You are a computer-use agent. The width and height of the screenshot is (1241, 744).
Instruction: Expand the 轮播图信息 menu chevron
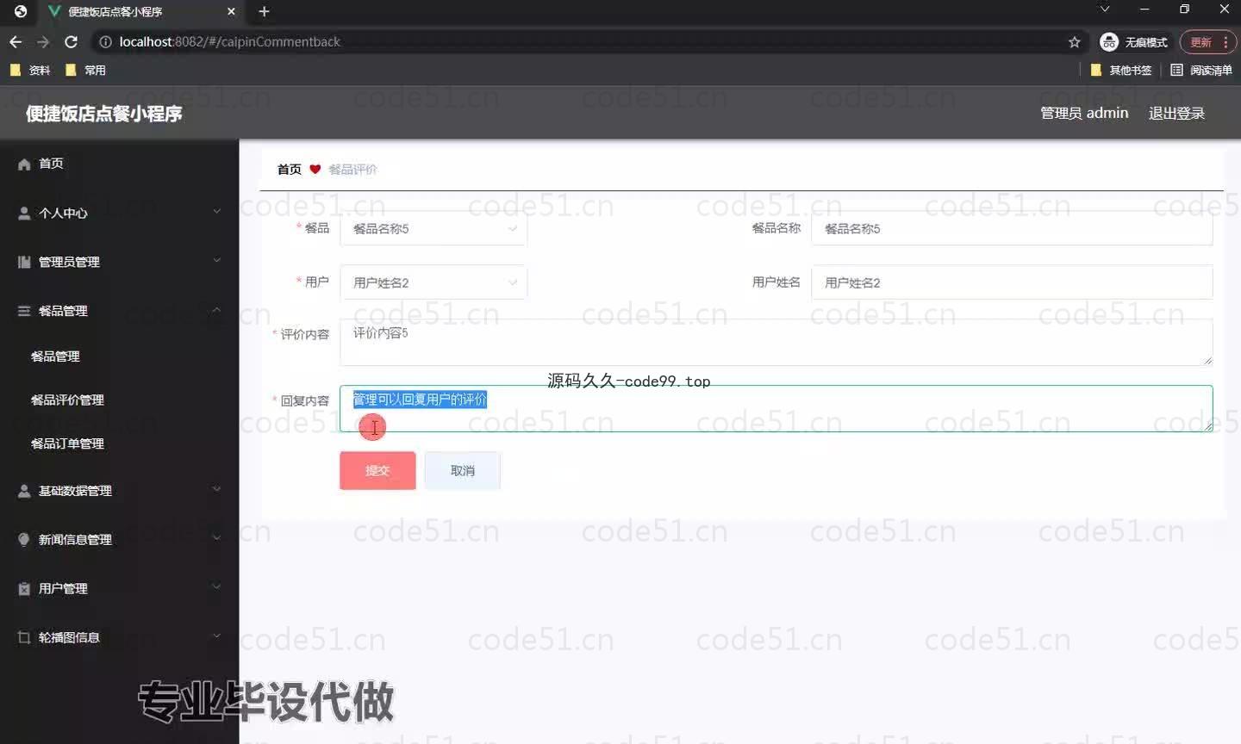pyautogui.click(x=216, y=635)
